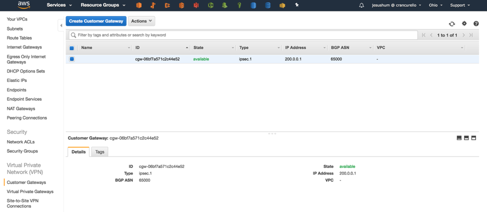Viewport: 487px width, 212px height.
Task: Open the jesushum account dropdown
Action: tap(396, 5)
